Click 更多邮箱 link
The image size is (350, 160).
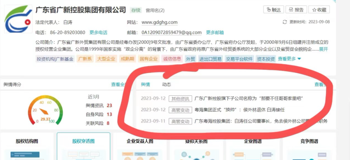click(215, 33)
